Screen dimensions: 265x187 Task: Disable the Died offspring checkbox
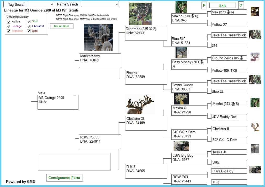tap(29, 31)
